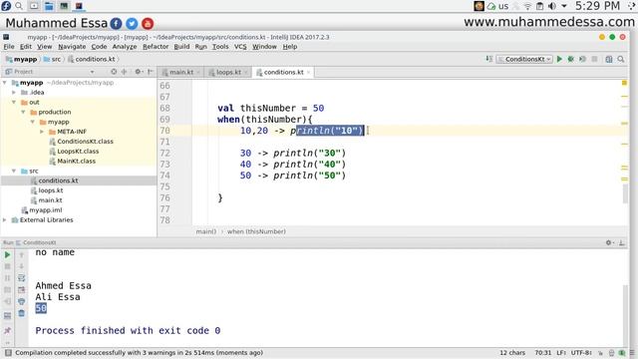The height and width of the screenshot is (359, 638).
Task: Click the YouTube icon next to Muhammed Essa
Action: pos(148,24)
